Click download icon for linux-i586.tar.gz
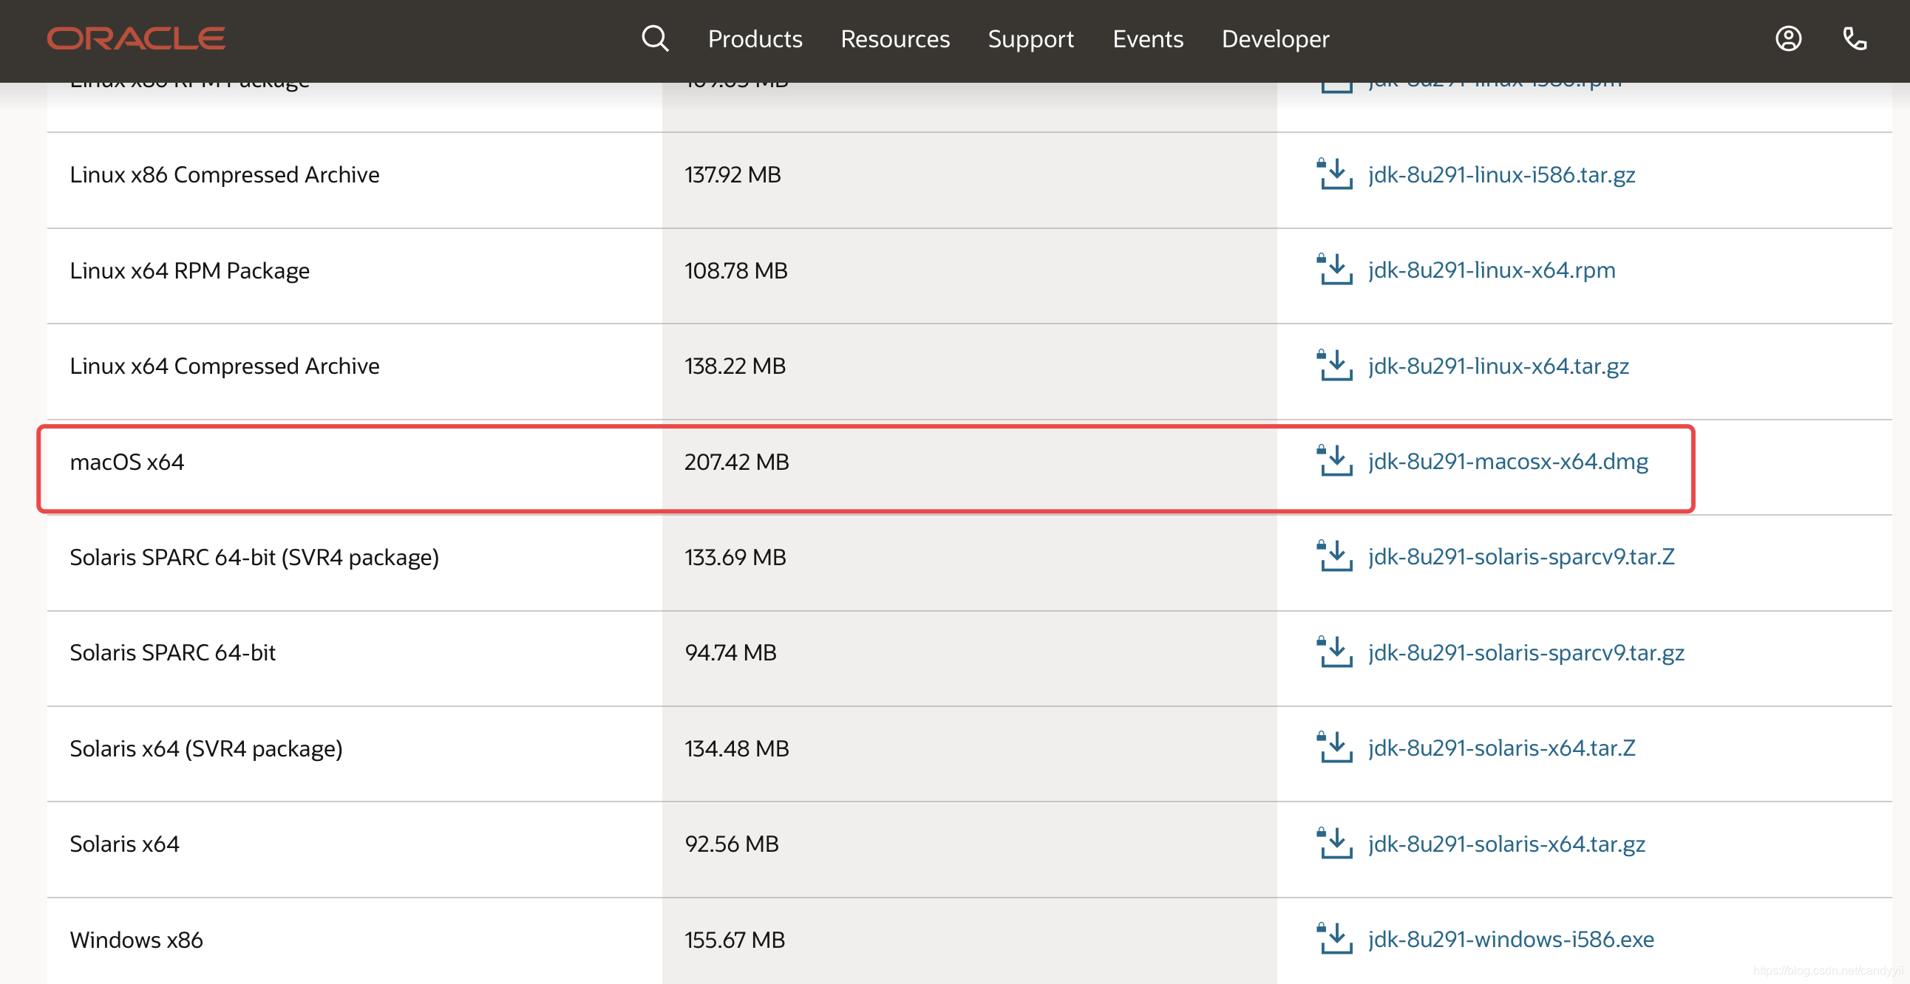Viewport: 1910px width, 984px height. [1335, 174]
